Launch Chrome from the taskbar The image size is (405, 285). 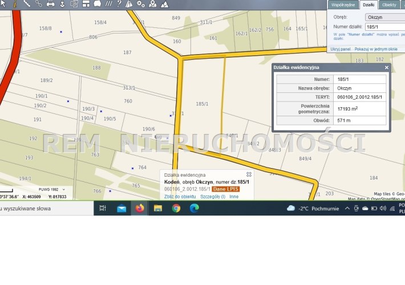pyautogui.click(x=176, y=208)
